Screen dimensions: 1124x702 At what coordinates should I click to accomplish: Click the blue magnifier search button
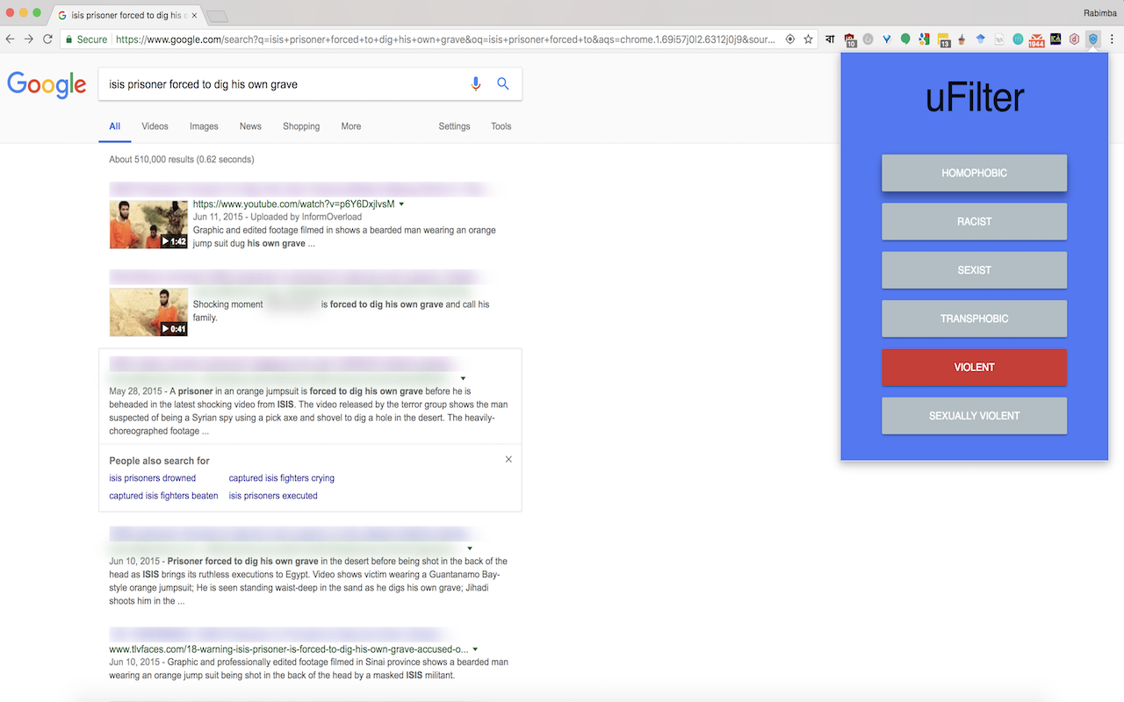[x=503, y=84]
